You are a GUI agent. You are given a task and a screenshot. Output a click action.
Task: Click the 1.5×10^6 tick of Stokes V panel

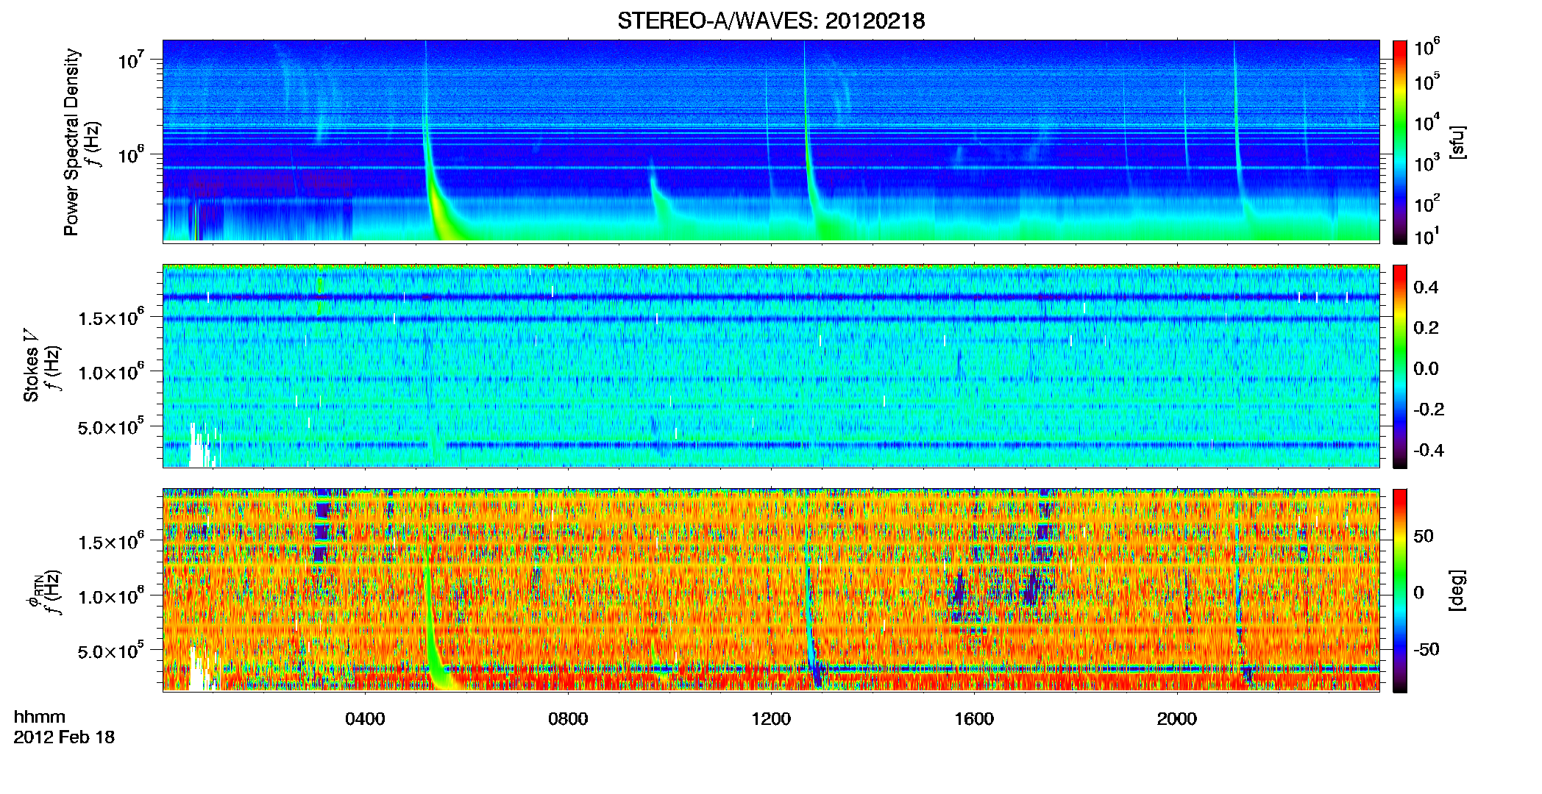tap(110, 317)
